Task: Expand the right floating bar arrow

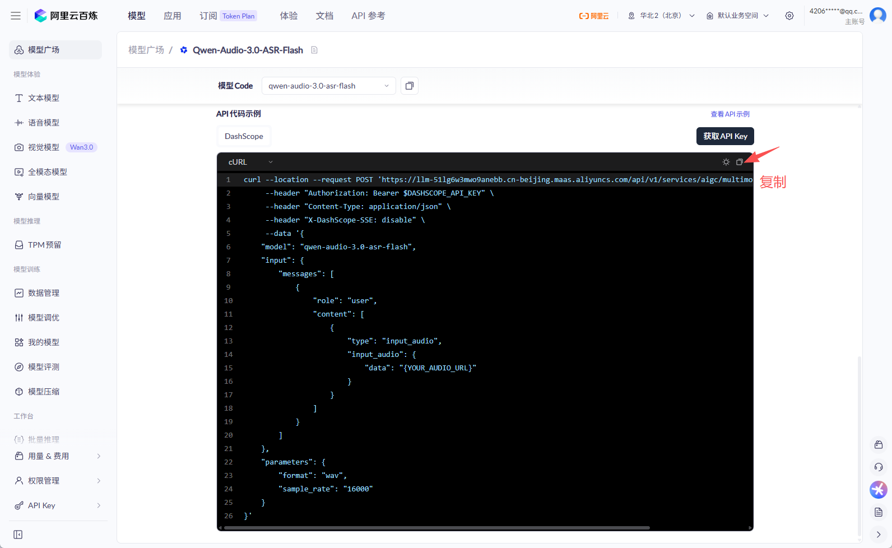Action: tap(879, 535)
